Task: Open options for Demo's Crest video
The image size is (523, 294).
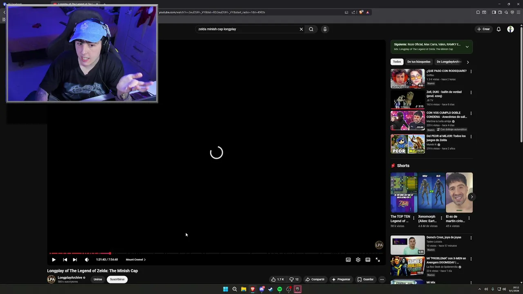Action: click(471, 238)
